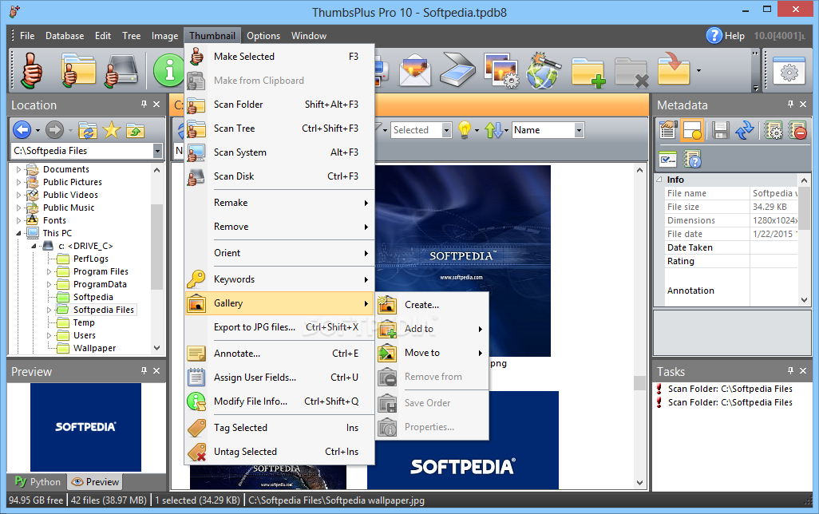819x514 pixels.
Task: Open the Name sort dropdown
Action: pyautogui.click(x=579, y=130)
